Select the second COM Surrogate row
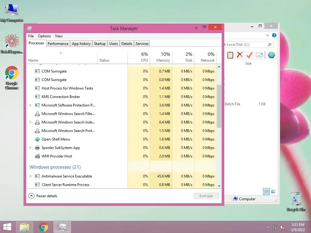This screenshot has width=311, height=233. (x=121, y=80)
